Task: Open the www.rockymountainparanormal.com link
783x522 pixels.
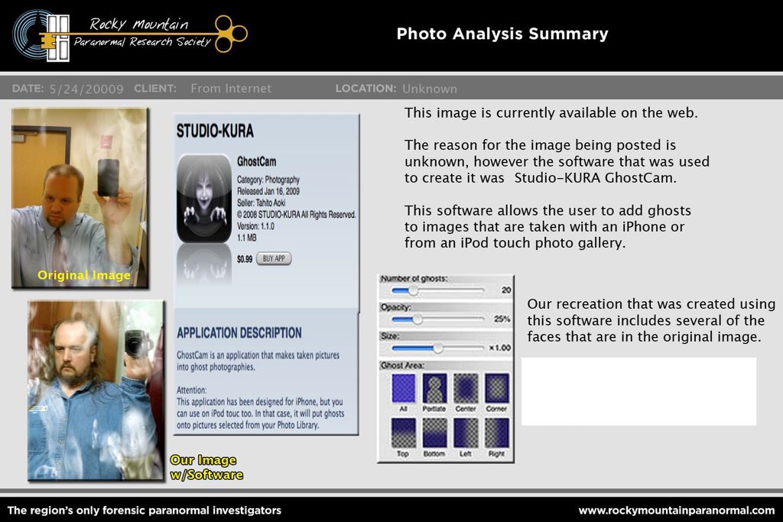Action: 676,510
